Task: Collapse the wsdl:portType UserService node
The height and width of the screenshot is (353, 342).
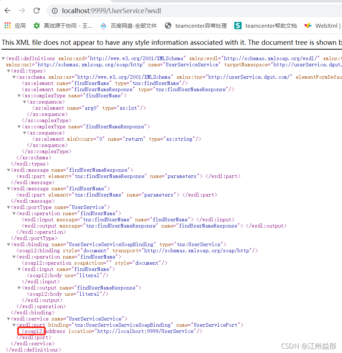Action: click(8, 207)
